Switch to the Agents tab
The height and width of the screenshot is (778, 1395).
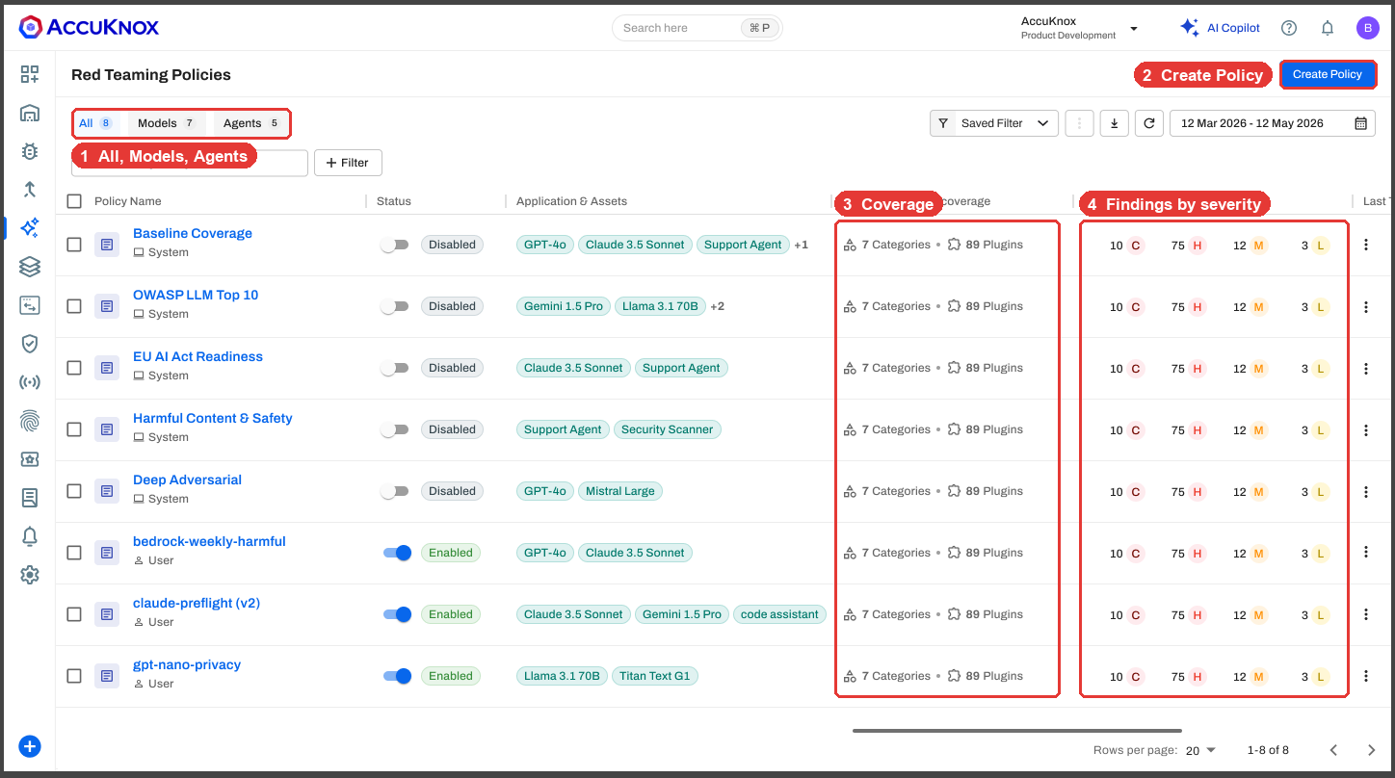pos(250,123)
